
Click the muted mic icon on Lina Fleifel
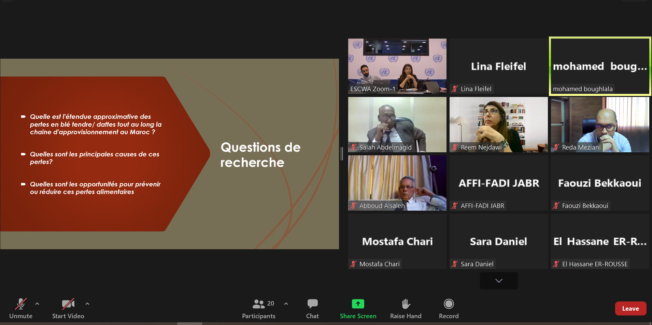coord(455,89)
